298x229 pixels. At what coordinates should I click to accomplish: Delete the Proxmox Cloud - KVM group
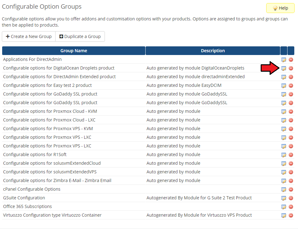point(291,112)
